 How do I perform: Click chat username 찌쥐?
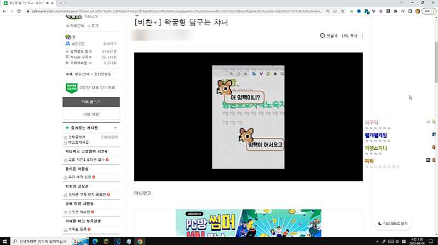(x=369, y=161)
